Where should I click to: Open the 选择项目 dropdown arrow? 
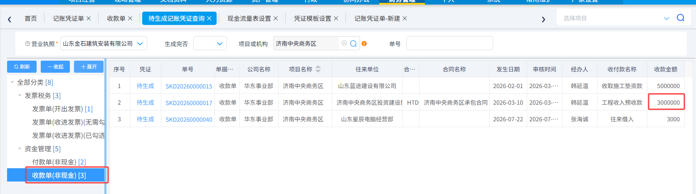pyautogui.click(x=666, y=18)
